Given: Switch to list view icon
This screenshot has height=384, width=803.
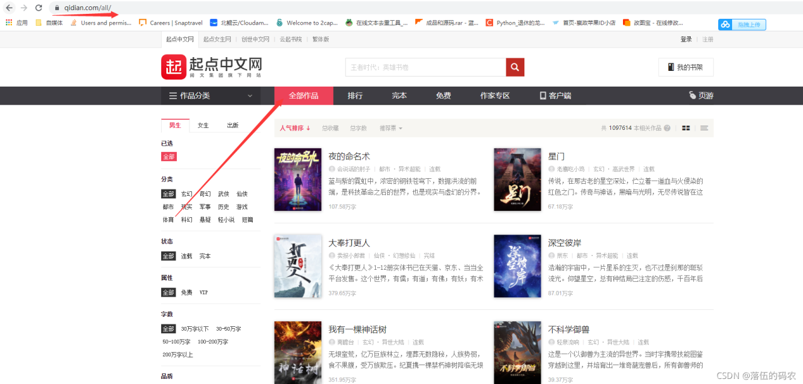Looking at the screenshot, I should click(x=705, y=128).
